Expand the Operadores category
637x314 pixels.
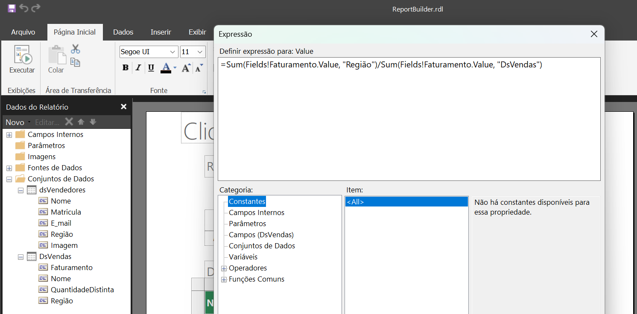224,268
